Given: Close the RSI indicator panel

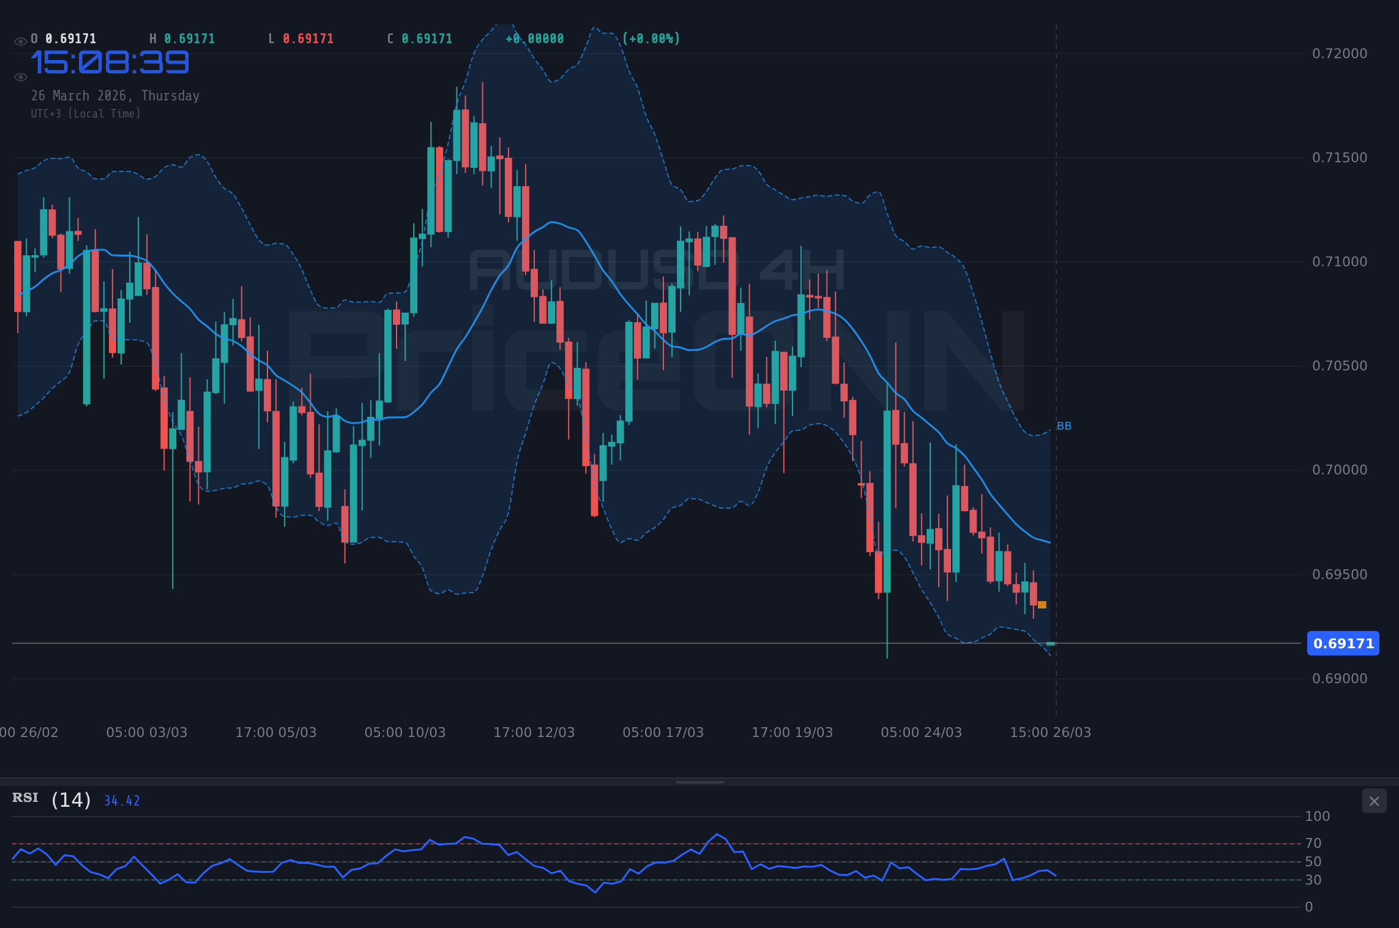Looking at the screenshot, I should 1374,801.
